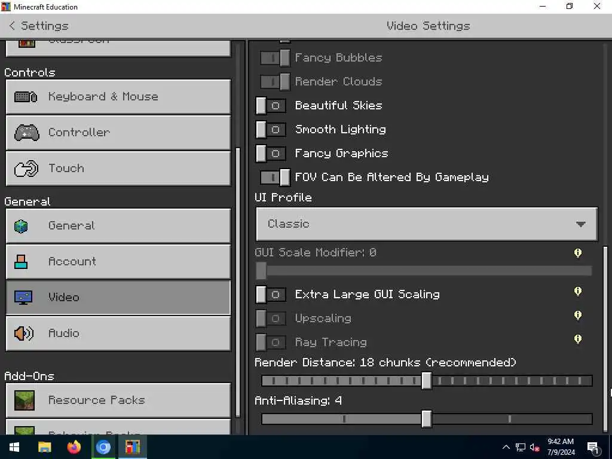Show info for Ray Tracing
This screenshot has height=459, width=612.
click(578, 339)
